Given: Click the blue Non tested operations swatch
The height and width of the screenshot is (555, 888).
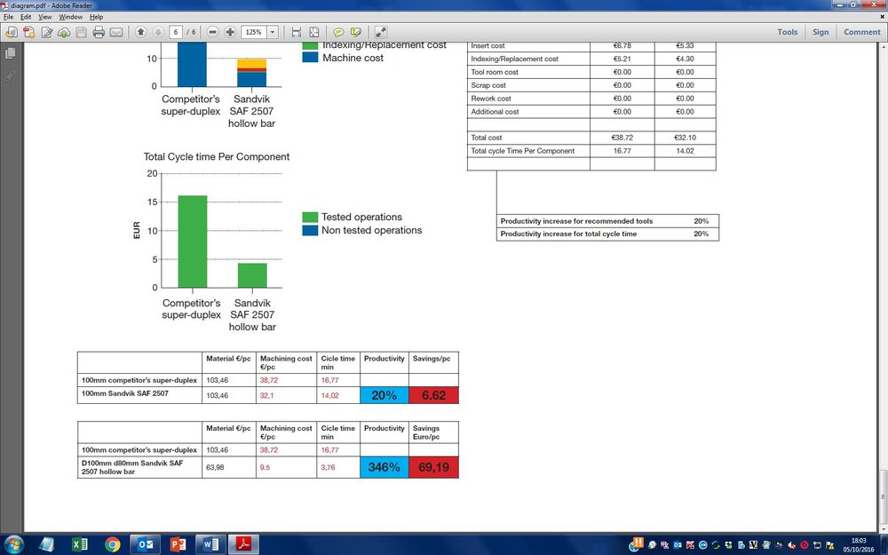Looking at the screenshot, I should 310,230.
